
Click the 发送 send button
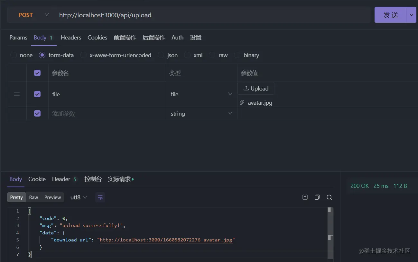click(x=391, y=15)
